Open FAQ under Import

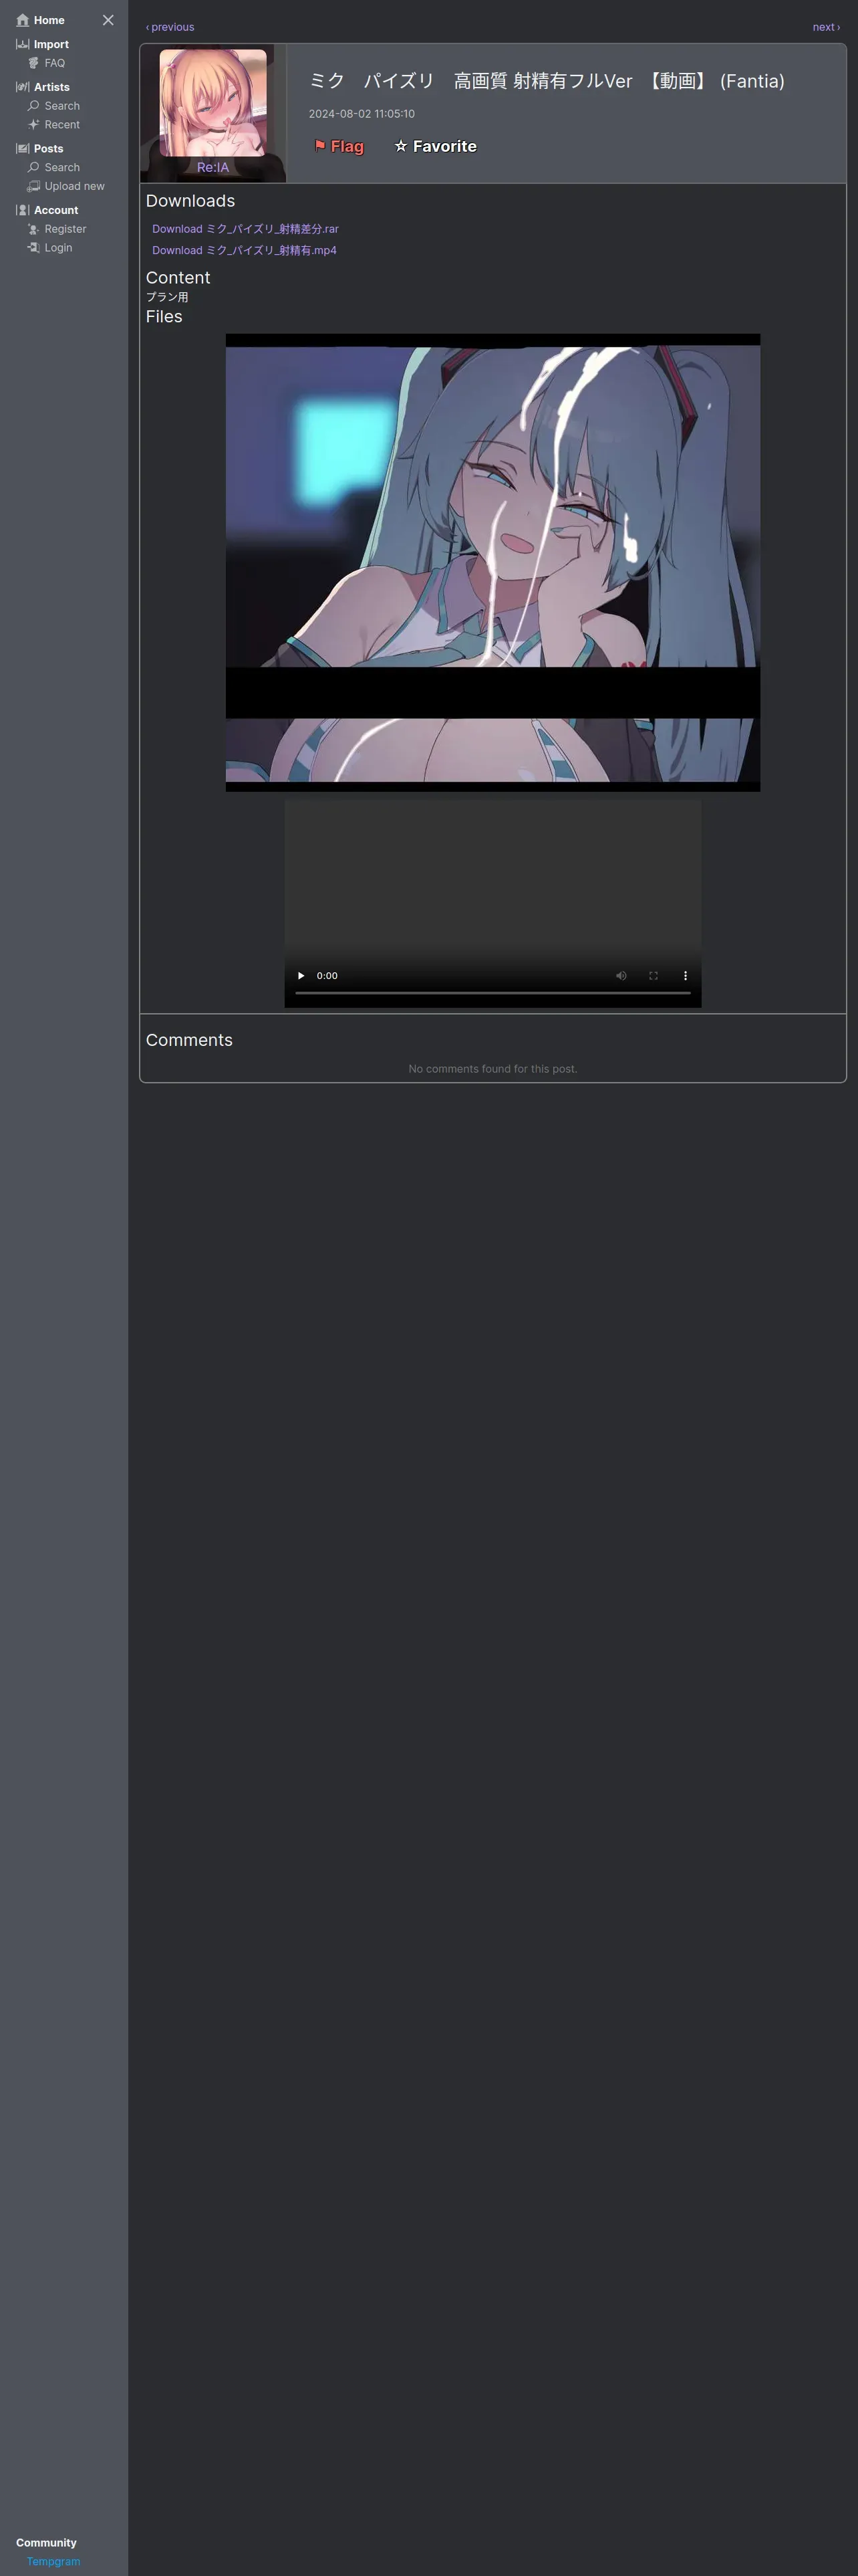[55, 63]
